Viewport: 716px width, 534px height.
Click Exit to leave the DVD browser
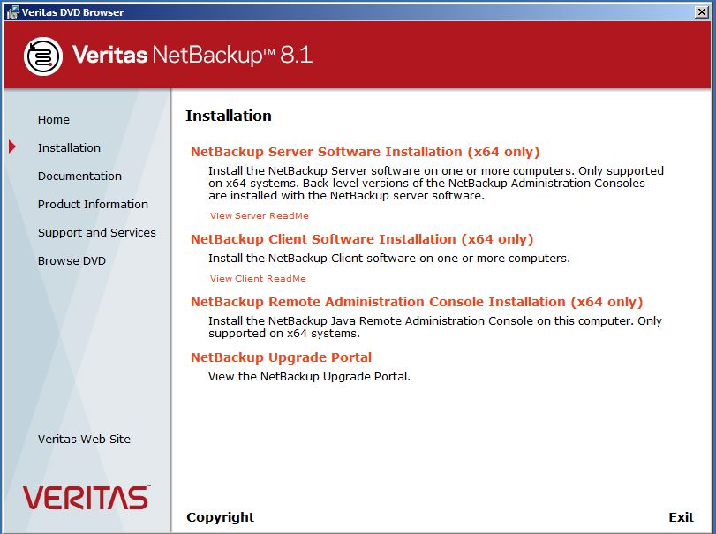pos(681,517)
